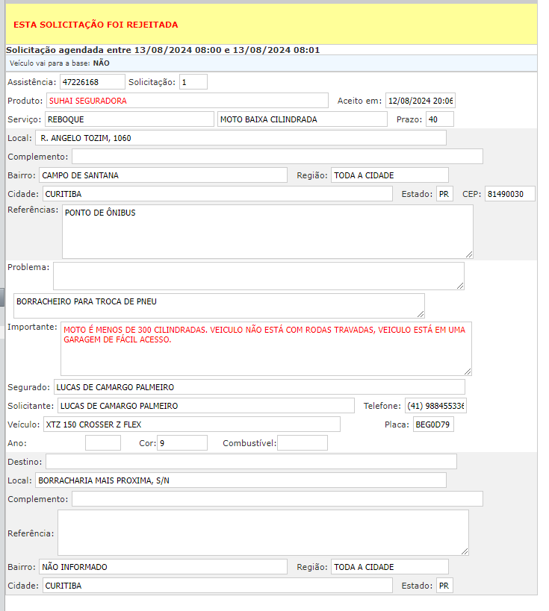Click the empty Ano field
The width and height of the screenshot is (549, 611).
tap(103, 443)
